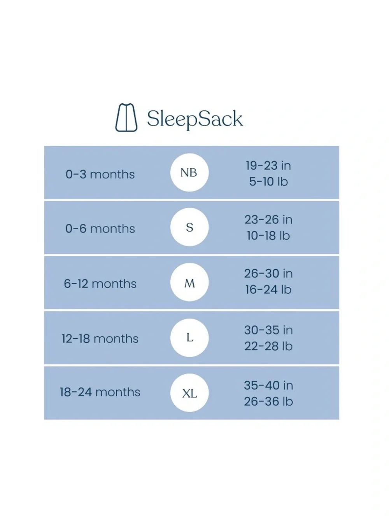Select the S size circle
The image size is (389, 518).
point(189,227)
